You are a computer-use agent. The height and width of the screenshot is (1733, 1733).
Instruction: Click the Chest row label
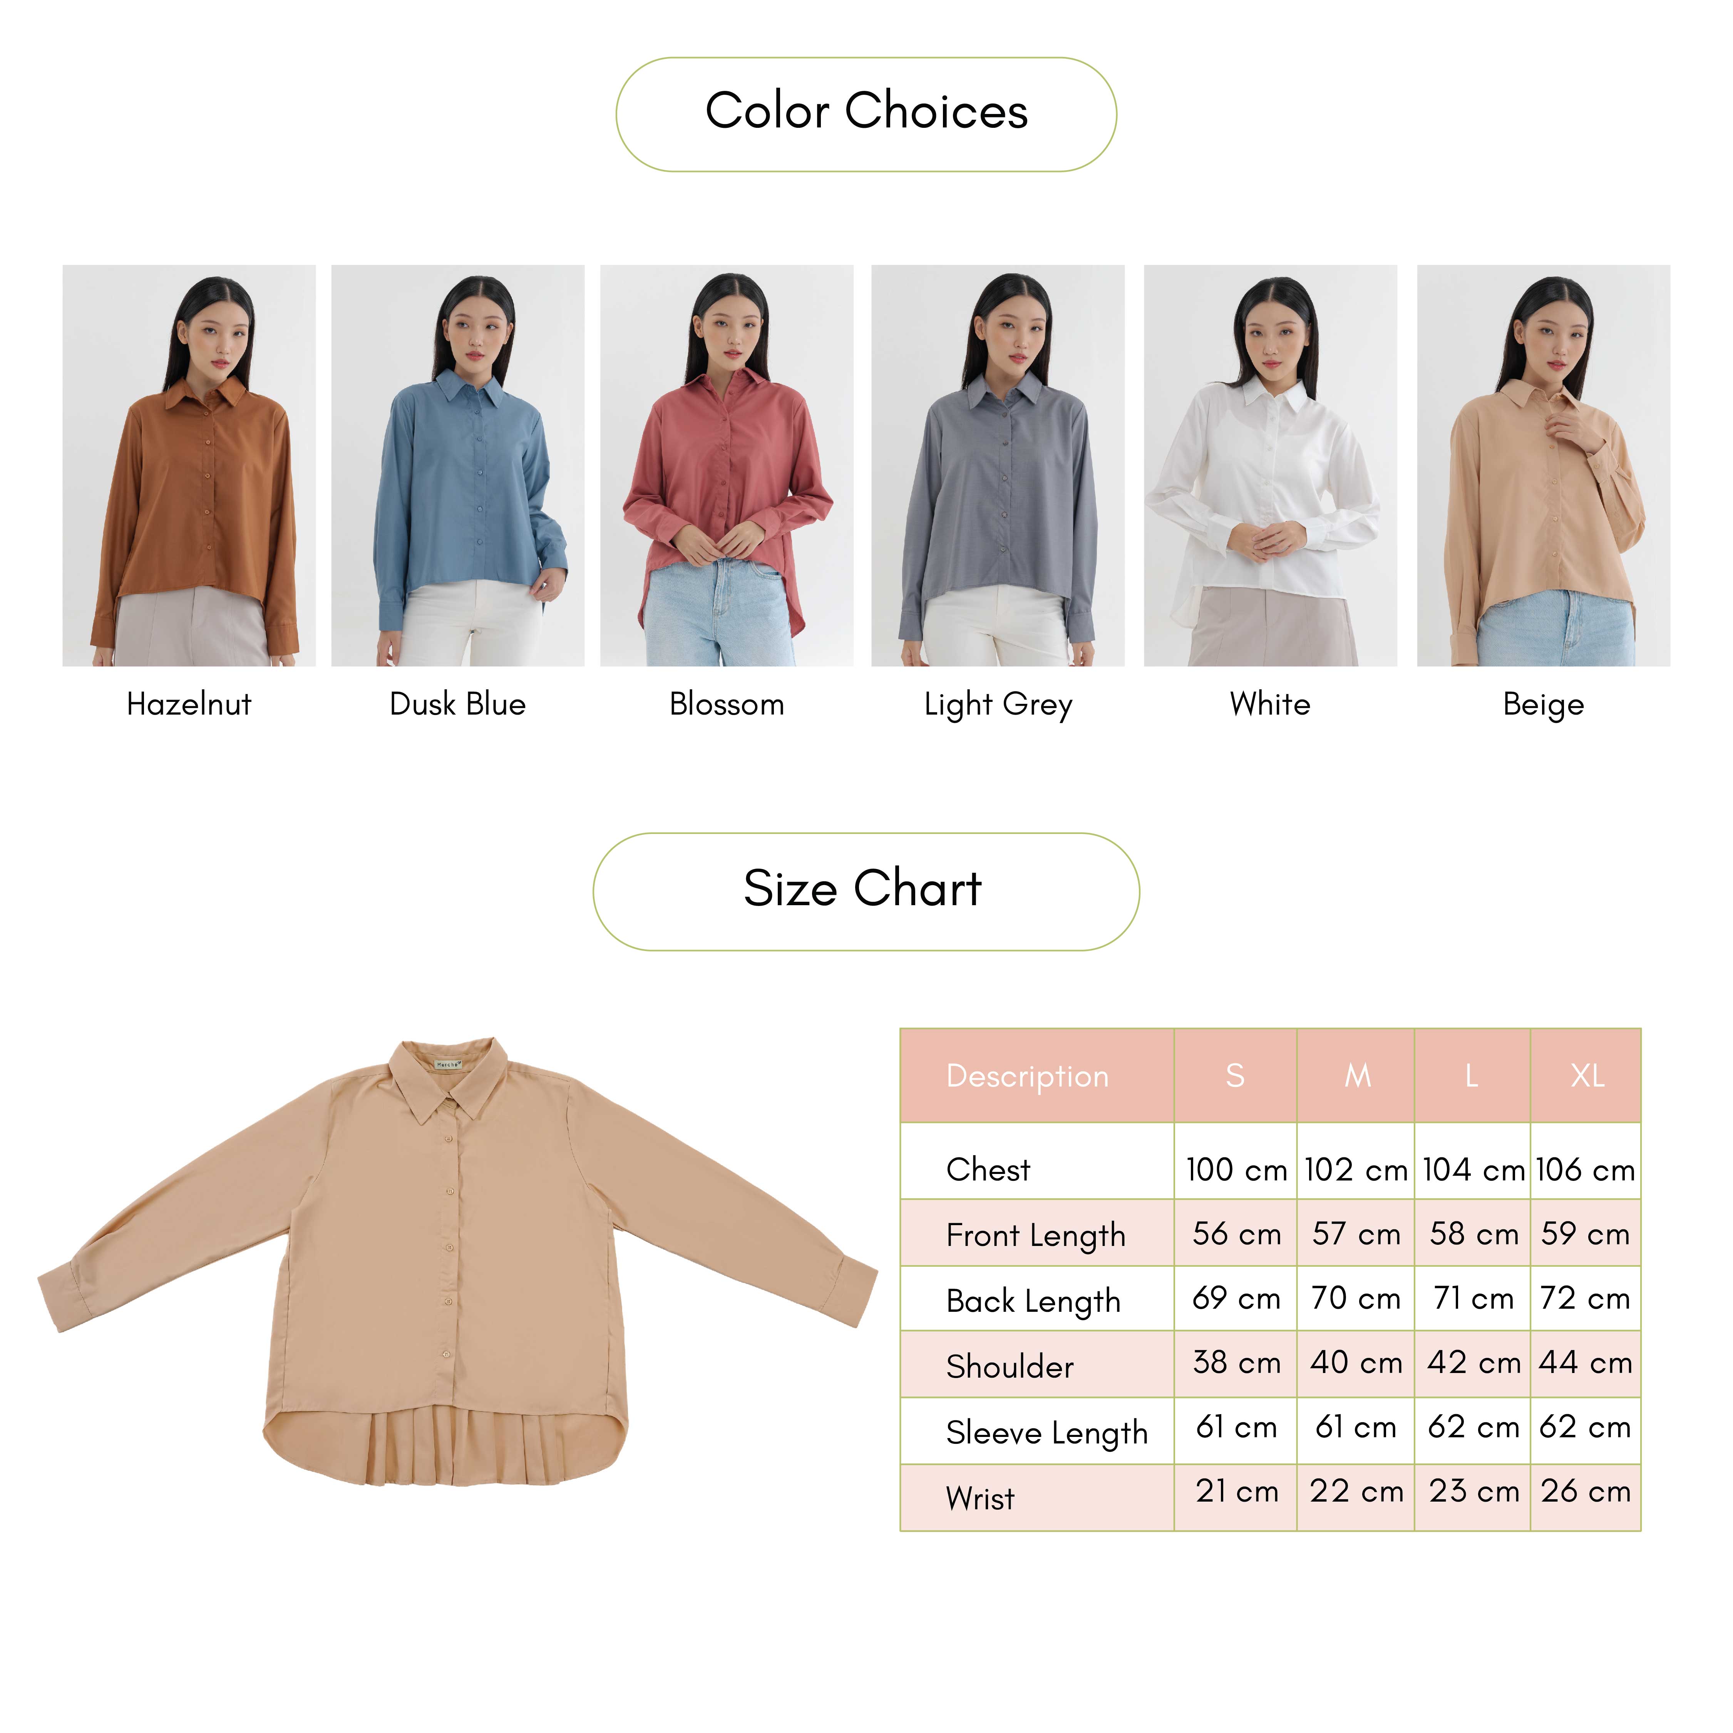click(988, 1170)
